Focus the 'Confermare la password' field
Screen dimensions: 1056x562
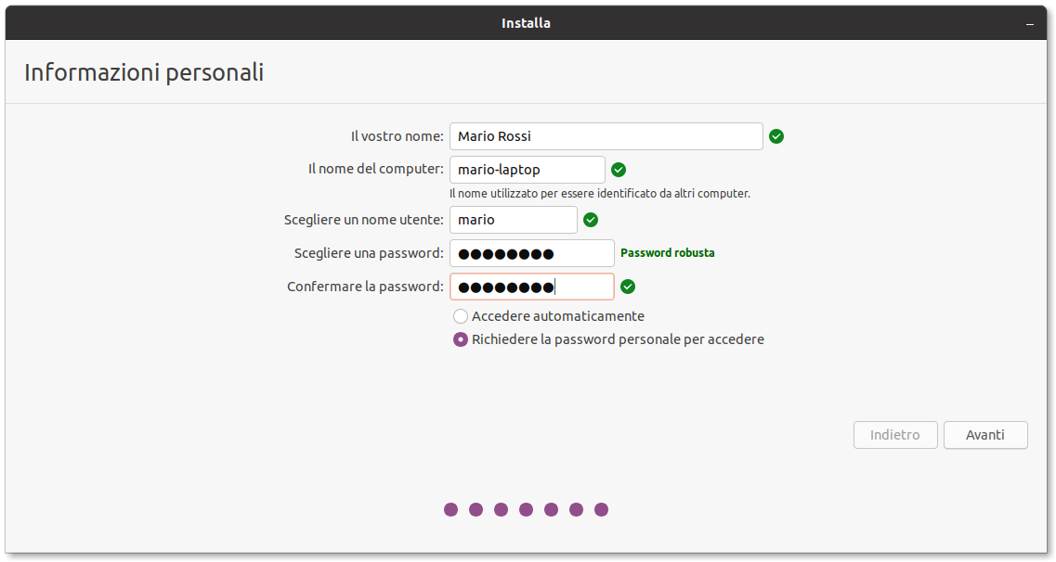(x=531, y=287)
